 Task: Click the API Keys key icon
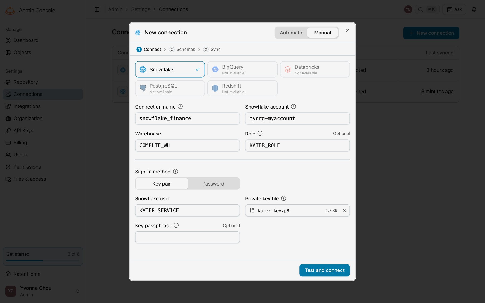8,131
